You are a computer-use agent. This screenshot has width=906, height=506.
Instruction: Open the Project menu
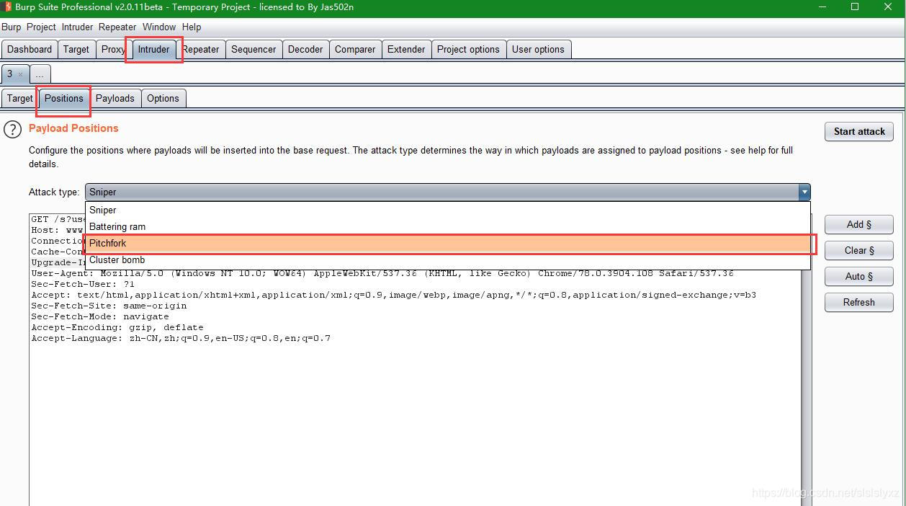(x=41, y=27)
